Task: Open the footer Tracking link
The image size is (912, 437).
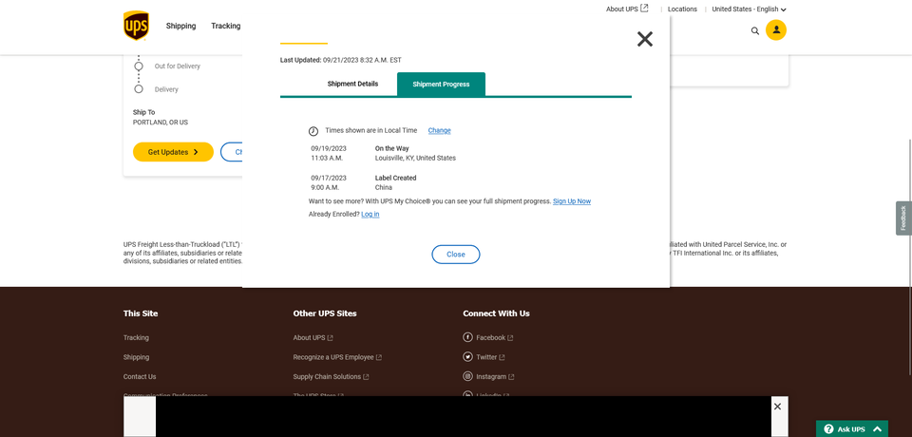Action: 136,337
